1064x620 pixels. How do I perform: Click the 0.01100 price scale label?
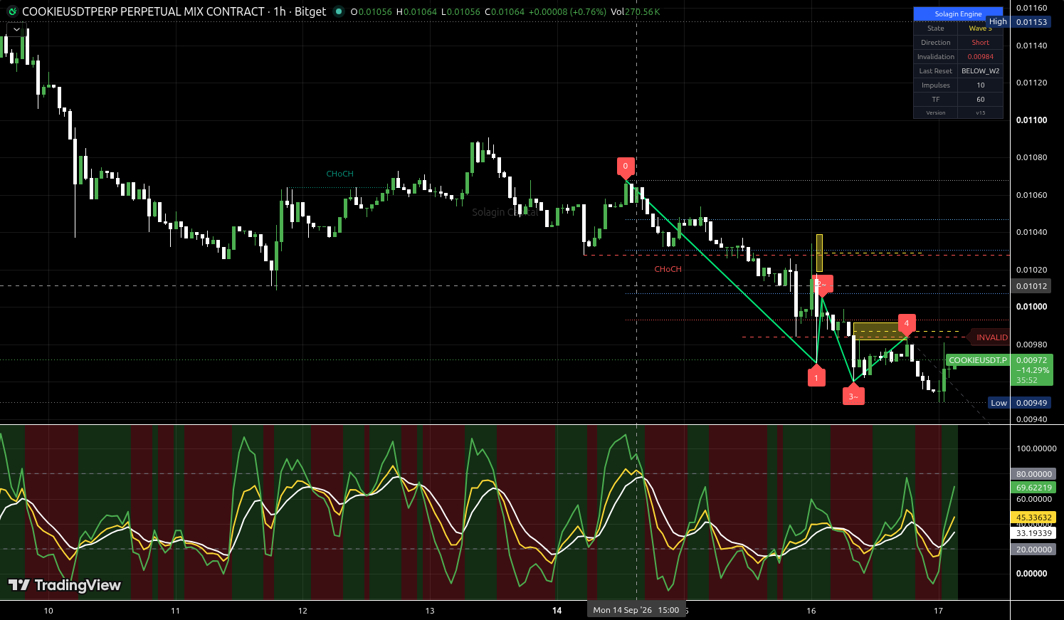[x=1031, y=120]
